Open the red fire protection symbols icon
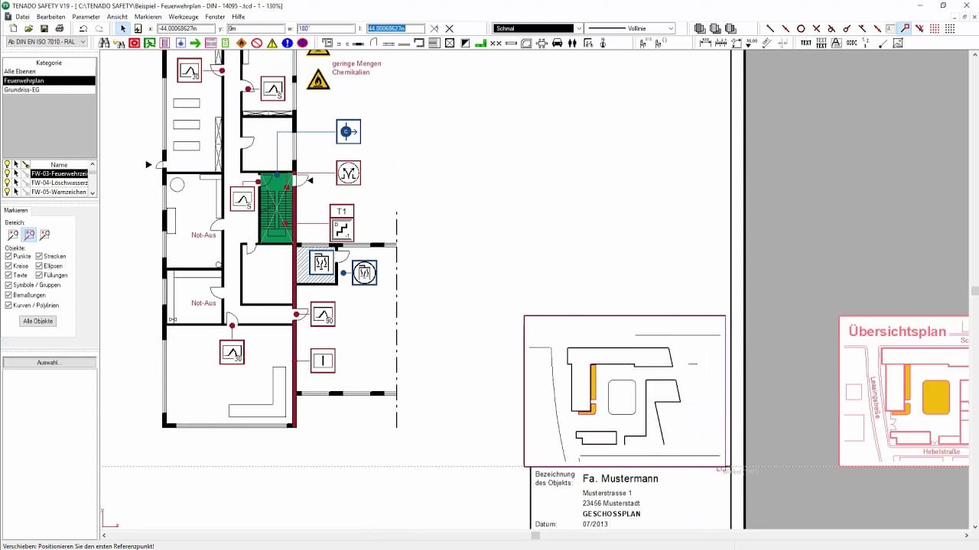Viewport: 979px width, 550px height. [134, 43]
